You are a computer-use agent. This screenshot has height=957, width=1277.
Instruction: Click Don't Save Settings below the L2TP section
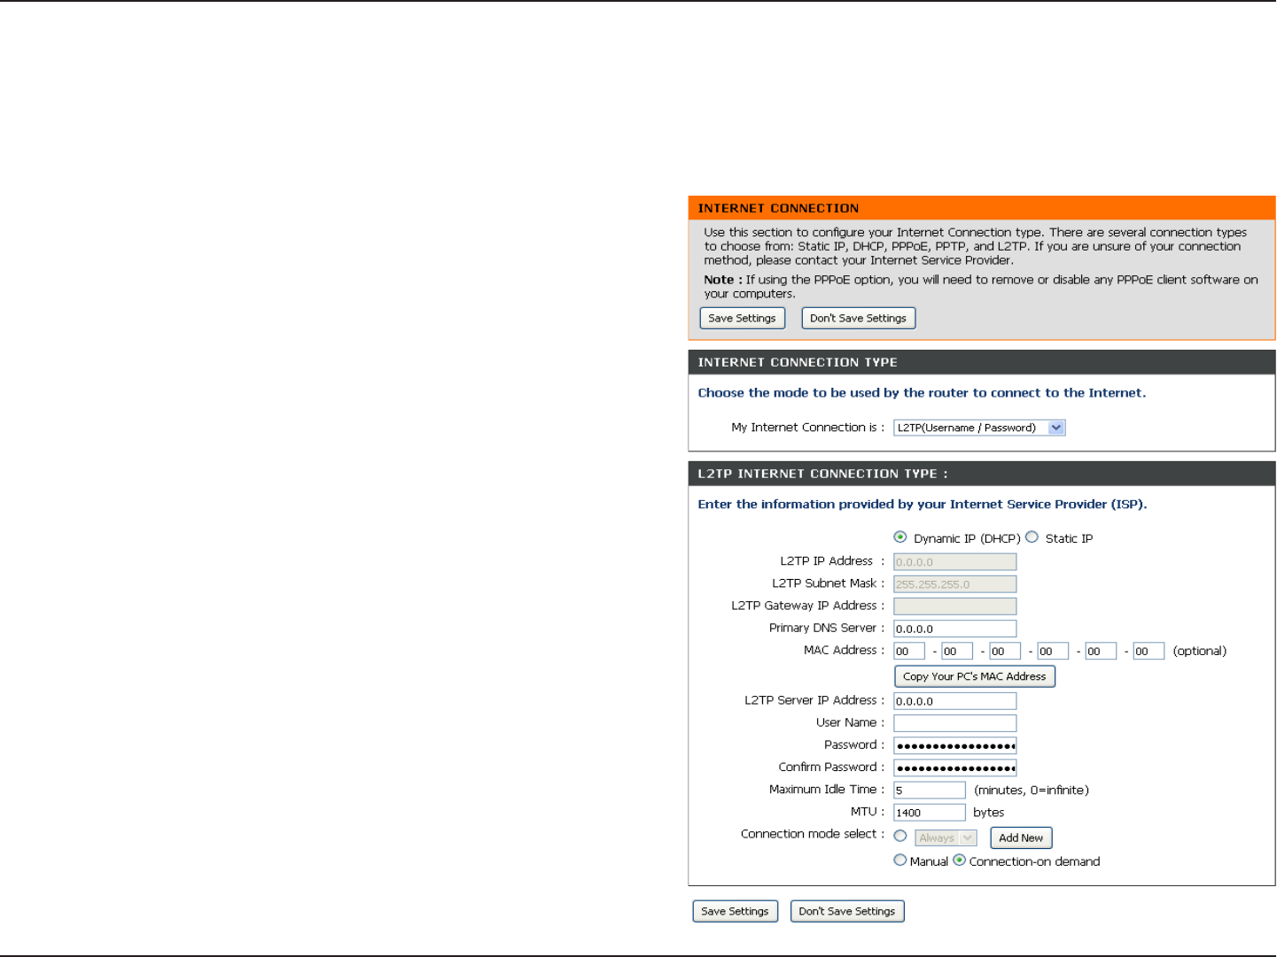[x=847, y=911]
